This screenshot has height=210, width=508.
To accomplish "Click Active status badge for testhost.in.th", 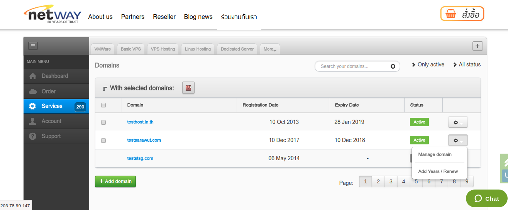I will (x=419, y=122).
